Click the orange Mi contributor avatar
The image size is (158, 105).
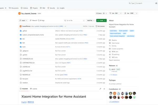point(115,93)
